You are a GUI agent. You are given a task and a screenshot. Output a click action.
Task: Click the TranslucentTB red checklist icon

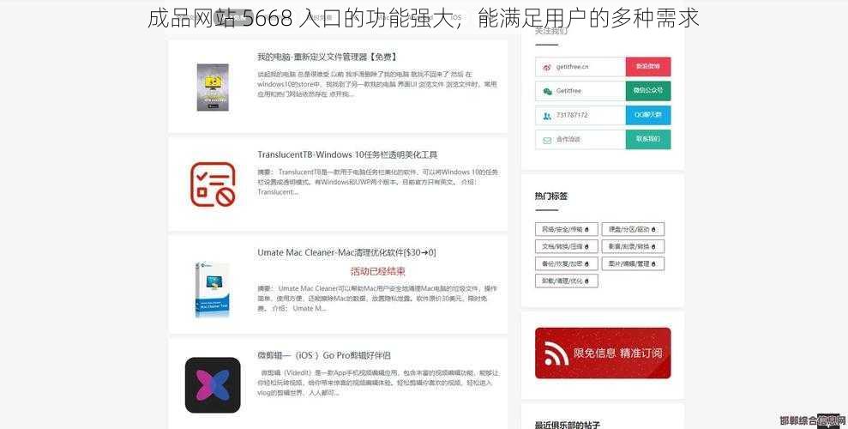[214, 184]
